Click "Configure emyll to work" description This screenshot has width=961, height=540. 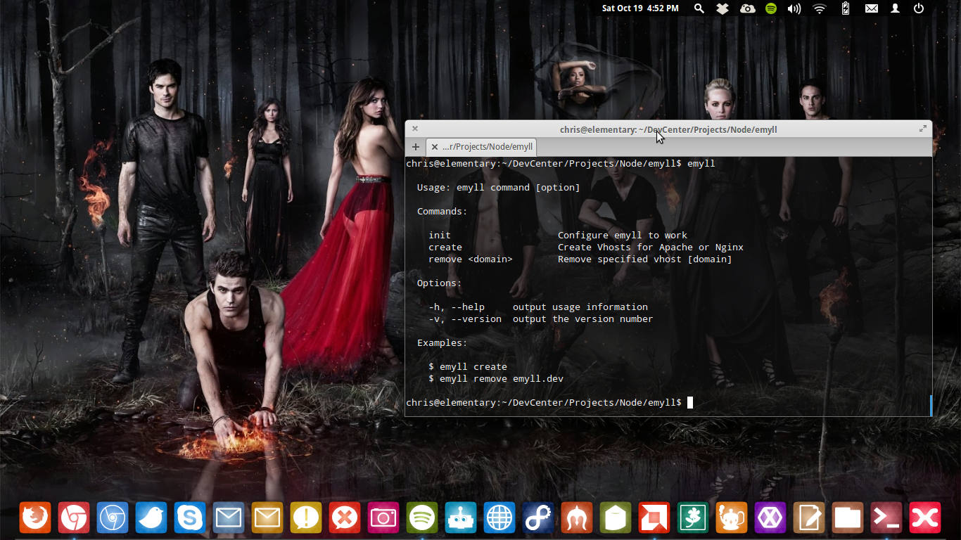pos(623,236)
